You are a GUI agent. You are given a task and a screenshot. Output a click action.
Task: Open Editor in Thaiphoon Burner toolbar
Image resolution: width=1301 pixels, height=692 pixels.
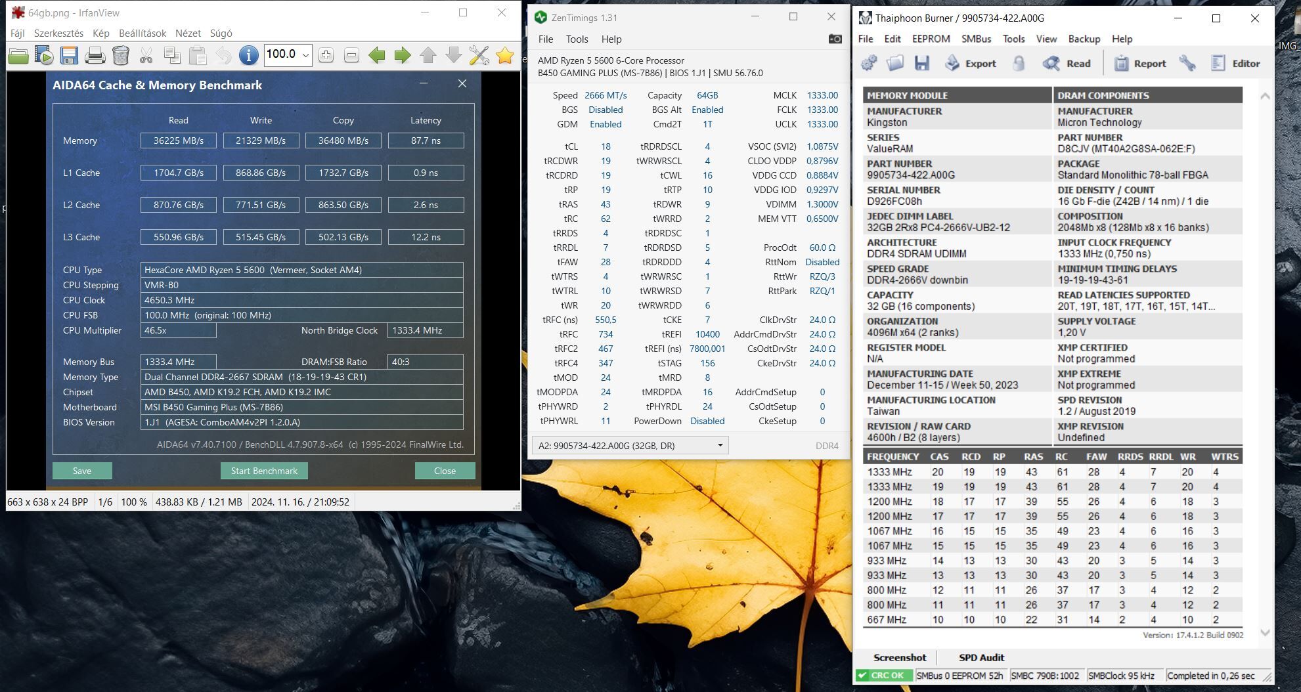(1235, 64)
